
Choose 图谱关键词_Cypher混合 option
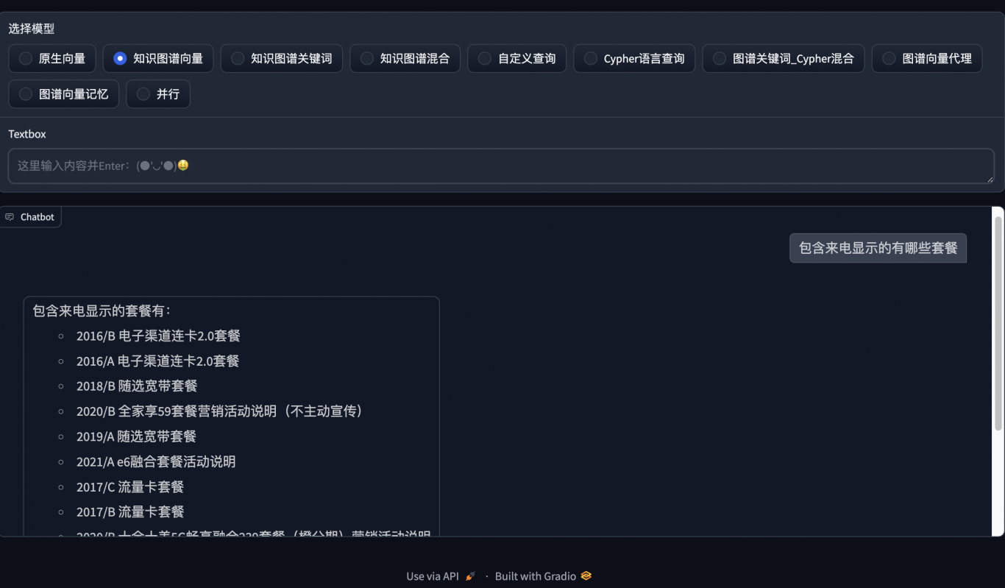pos(783,58)
